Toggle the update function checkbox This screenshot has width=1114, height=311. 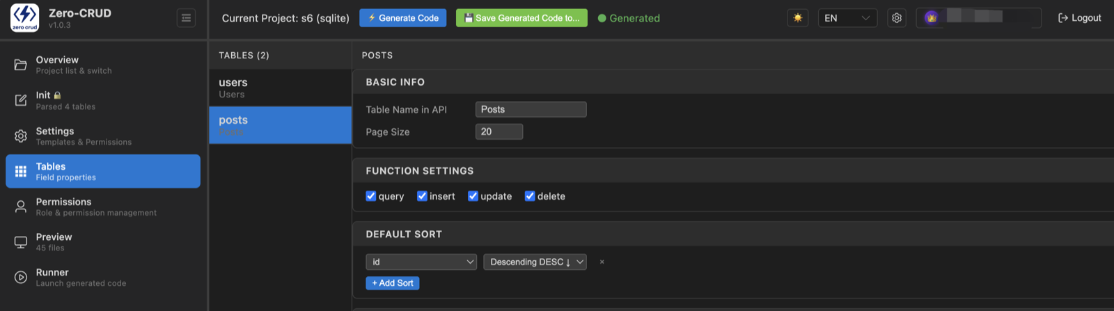coord(473,196)
